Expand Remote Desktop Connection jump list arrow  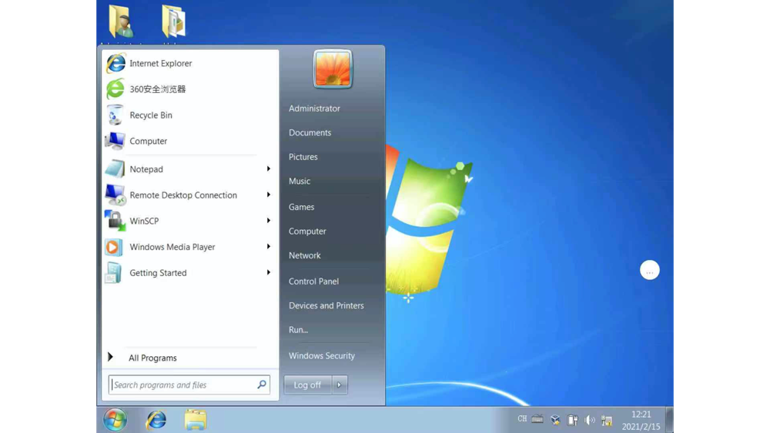[269, 195]
